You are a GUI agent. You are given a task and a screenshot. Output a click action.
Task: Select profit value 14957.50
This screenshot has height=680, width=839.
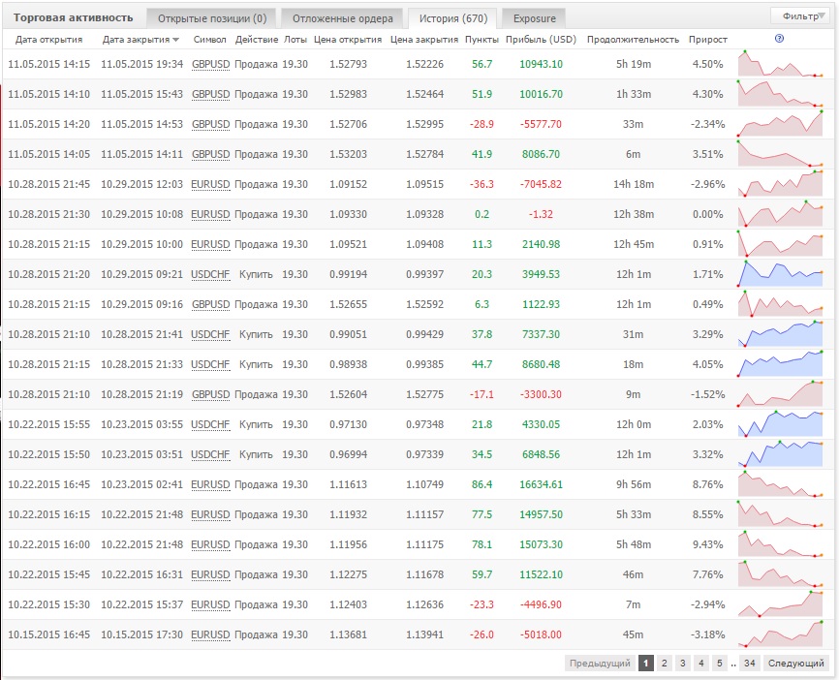click(541, 514)
